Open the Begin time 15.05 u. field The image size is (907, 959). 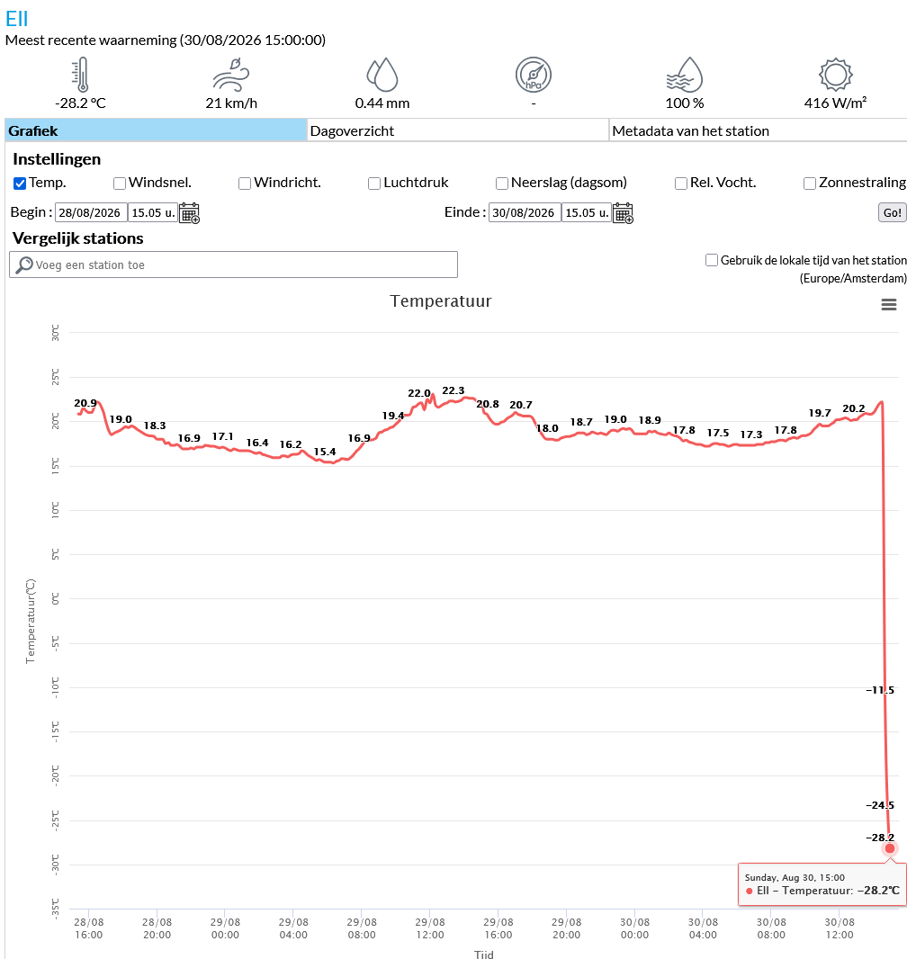(153, 213)
